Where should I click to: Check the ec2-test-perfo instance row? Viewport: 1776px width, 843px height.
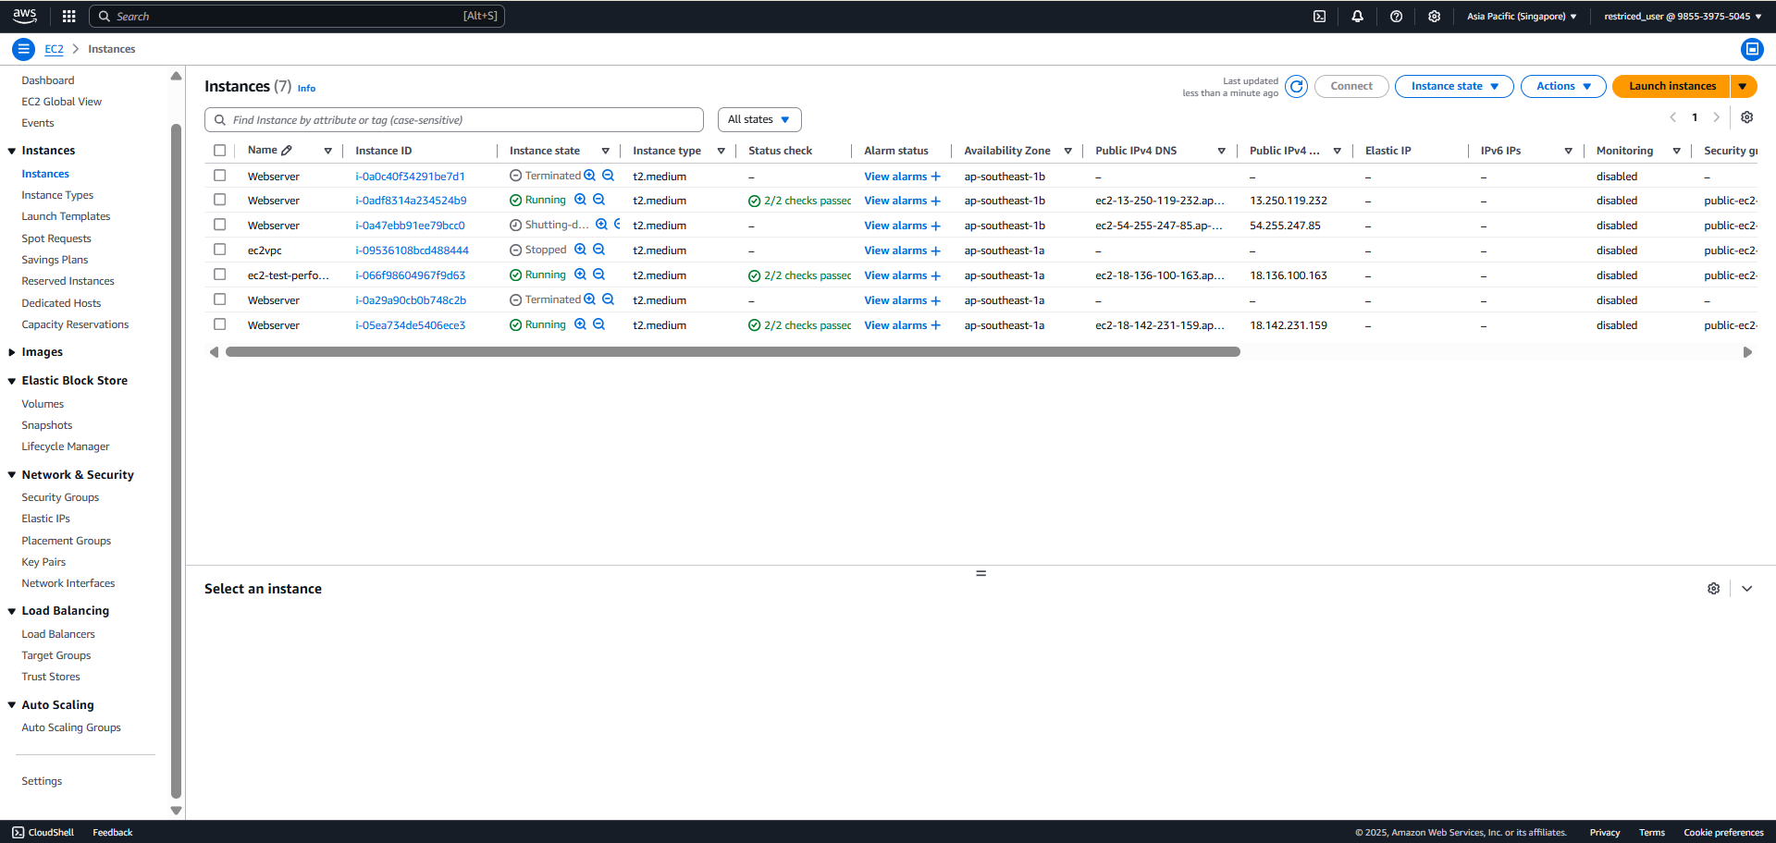219,275
